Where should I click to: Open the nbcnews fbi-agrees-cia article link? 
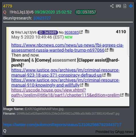coord(68,48)
